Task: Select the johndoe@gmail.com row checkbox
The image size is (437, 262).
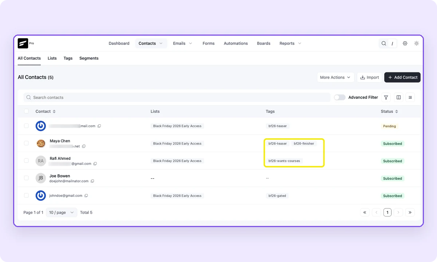Action: click(26, 196)
